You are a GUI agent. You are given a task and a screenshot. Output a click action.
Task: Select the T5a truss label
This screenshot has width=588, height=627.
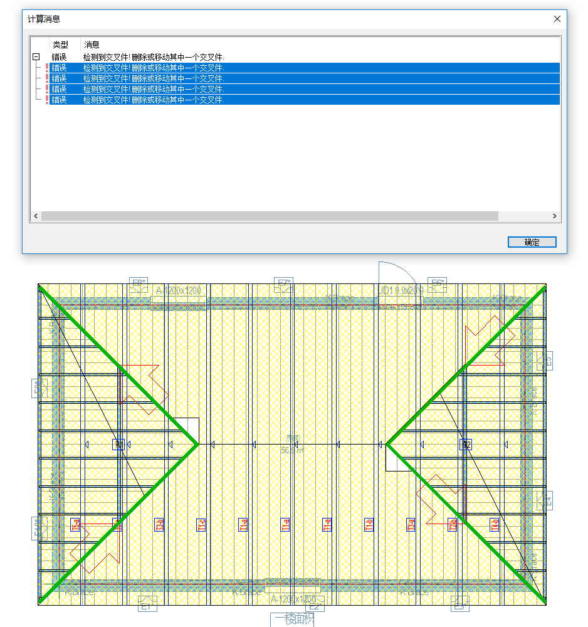tap(75, 525)
